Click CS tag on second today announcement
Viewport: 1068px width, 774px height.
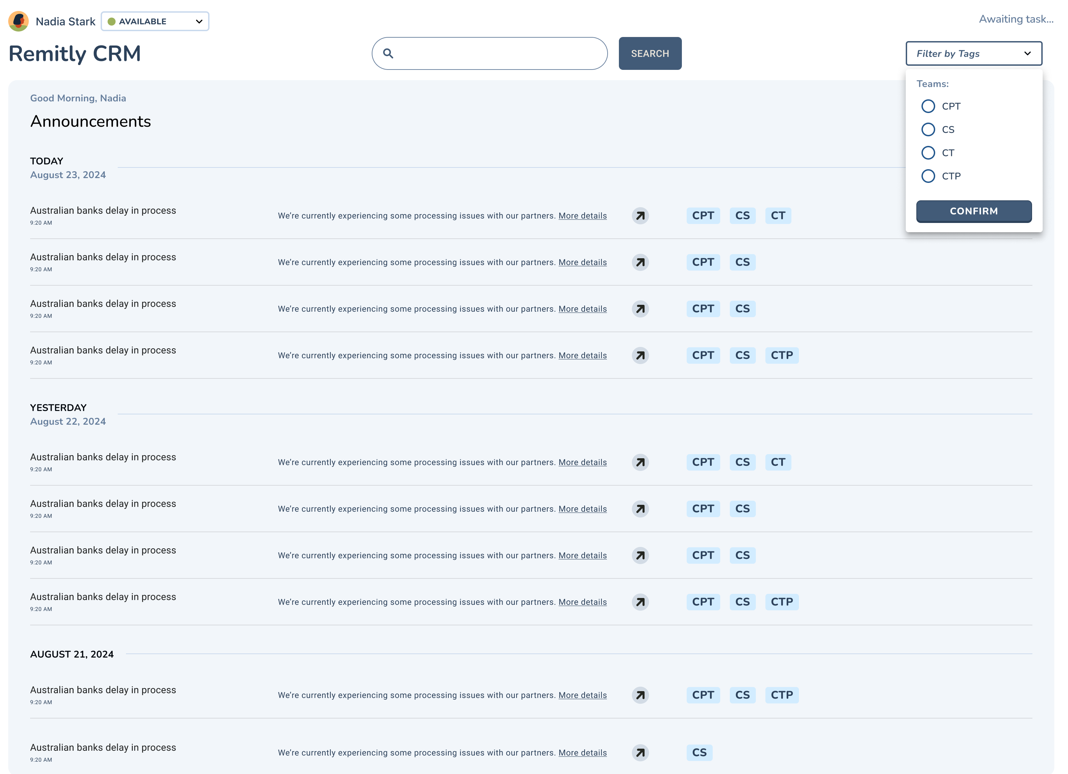tap(742, 262)
